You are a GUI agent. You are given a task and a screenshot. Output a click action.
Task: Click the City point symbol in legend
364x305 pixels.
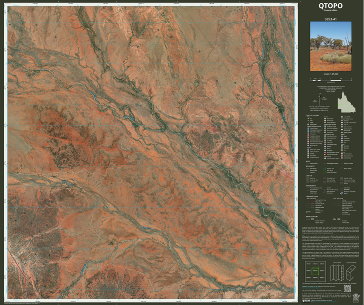[308, 119]
